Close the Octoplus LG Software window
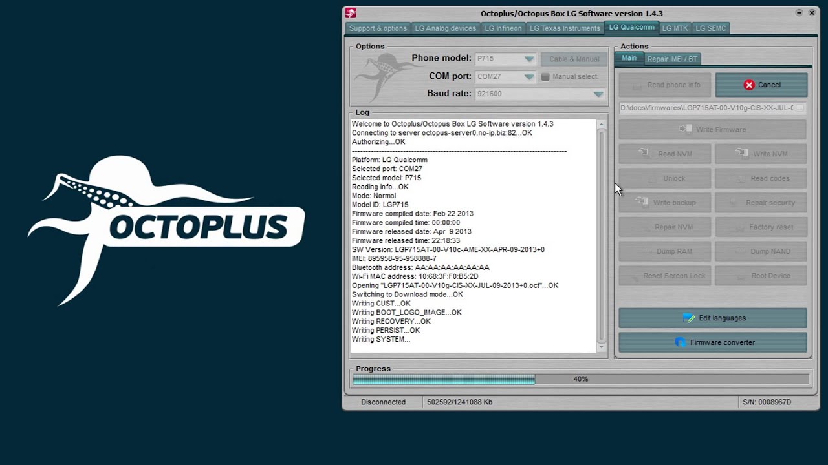 click(812, 13)
